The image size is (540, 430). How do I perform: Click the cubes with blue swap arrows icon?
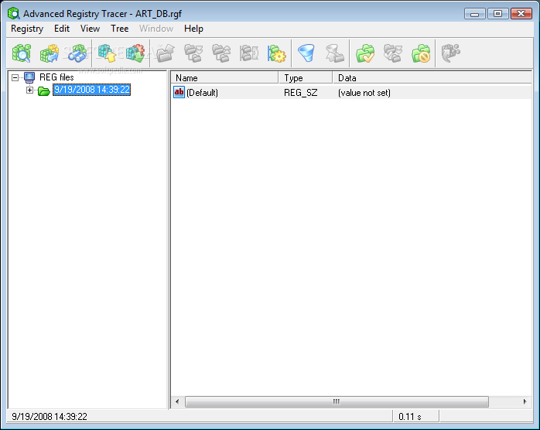tap(50, 53)
